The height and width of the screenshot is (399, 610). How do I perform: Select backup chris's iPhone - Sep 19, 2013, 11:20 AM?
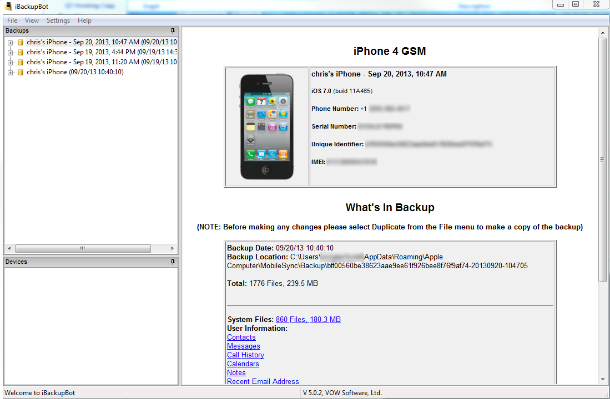point(102,62)
